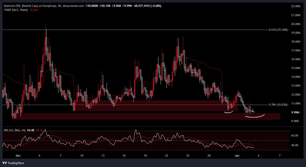This screenshot has width=306, height=167.
Task: Click the 13 date label on time axis
Action: click(103, 155)
